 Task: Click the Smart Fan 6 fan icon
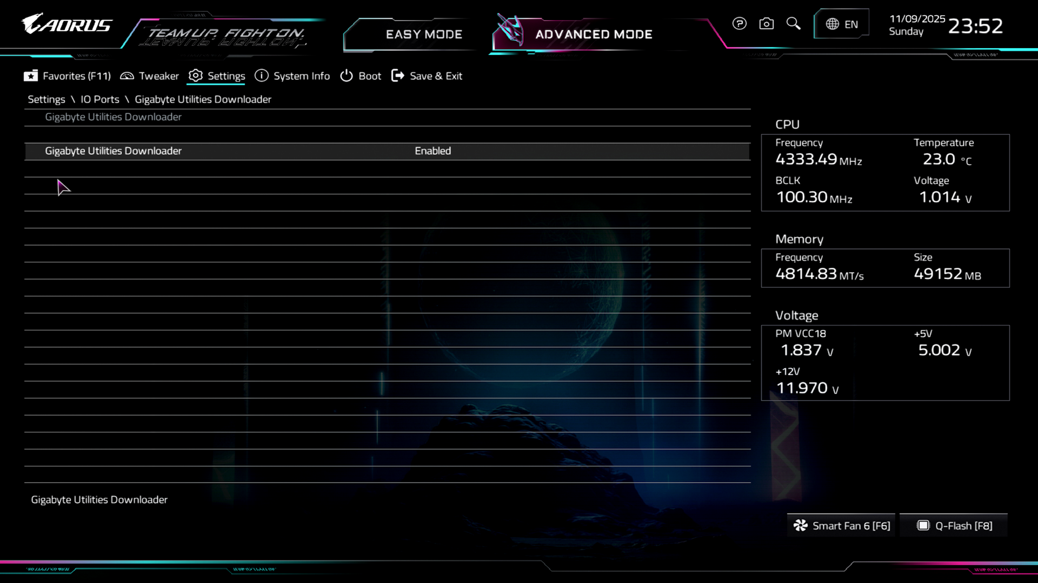(x=800, y=526)
